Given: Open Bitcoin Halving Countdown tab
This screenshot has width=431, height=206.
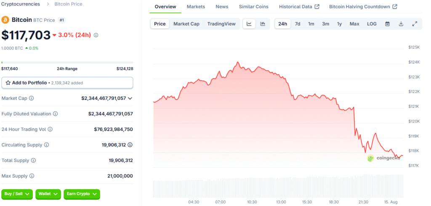Looking at the screenshot, I should pos(363,7).
